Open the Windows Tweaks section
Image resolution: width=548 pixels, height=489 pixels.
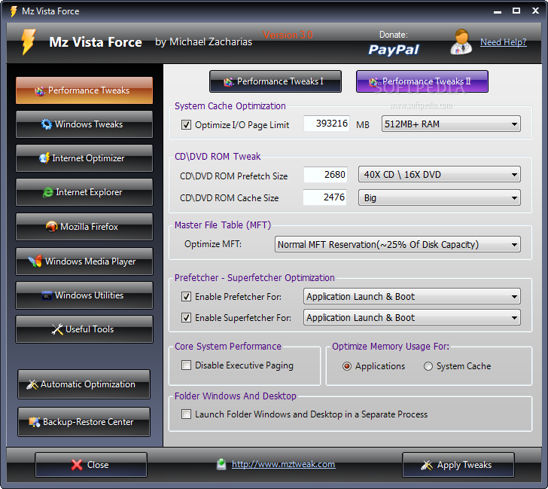pos(84,124)
